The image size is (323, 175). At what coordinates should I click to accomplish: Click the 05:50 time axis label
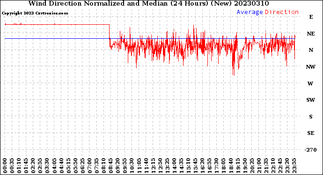click(75, 166)
